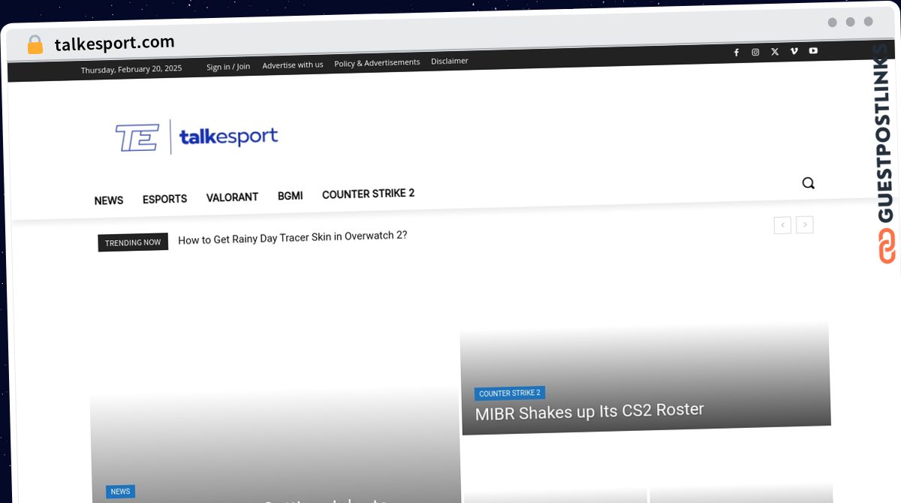Open the Disclaimer link

pyautogui.click(x=449, y=61)
